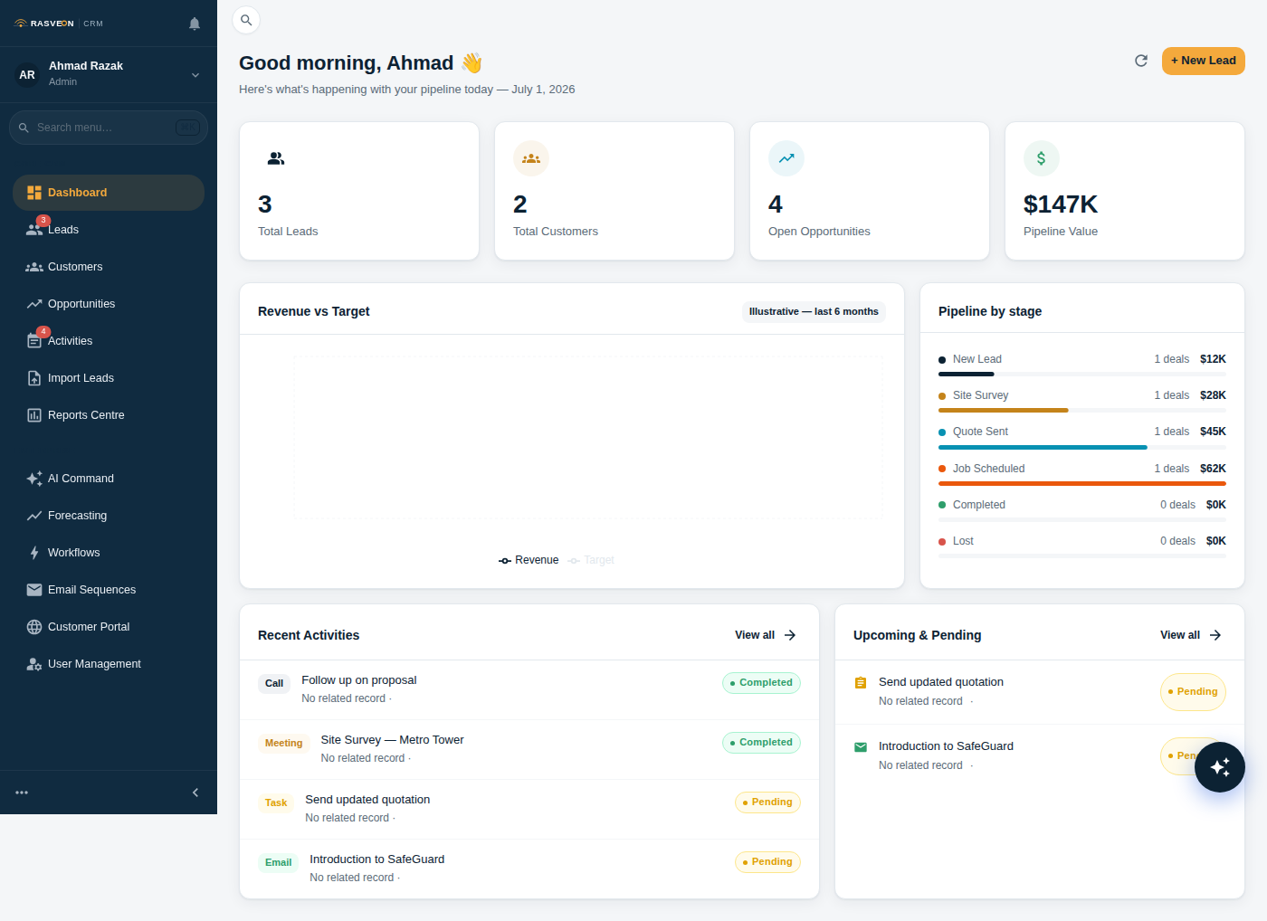
Task: Open notifications bell in sidebar header
Action: 195,24
